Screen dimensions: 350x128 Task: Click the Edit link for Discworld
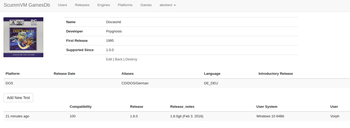(x=109, y=59)
